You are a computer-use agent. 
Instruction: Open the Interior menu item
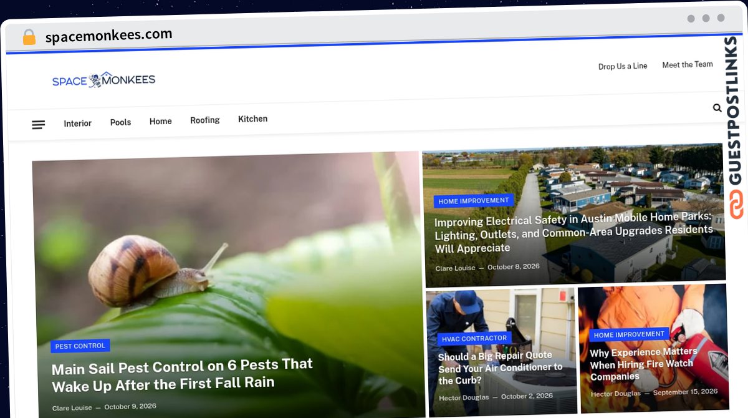(77, 124)
